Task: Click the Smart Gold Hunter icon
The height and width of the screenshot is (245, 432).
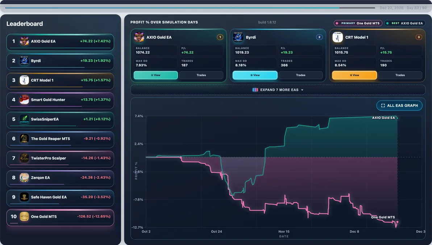Action: click(x=24, y=100)
